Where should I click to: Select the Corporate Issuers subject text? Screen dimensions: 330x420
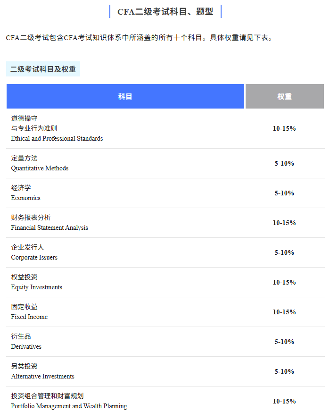[x=34, y=257]
